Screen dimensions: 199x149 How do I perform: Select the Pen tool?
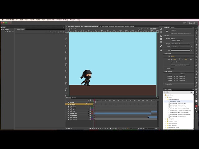pos(196,45)
